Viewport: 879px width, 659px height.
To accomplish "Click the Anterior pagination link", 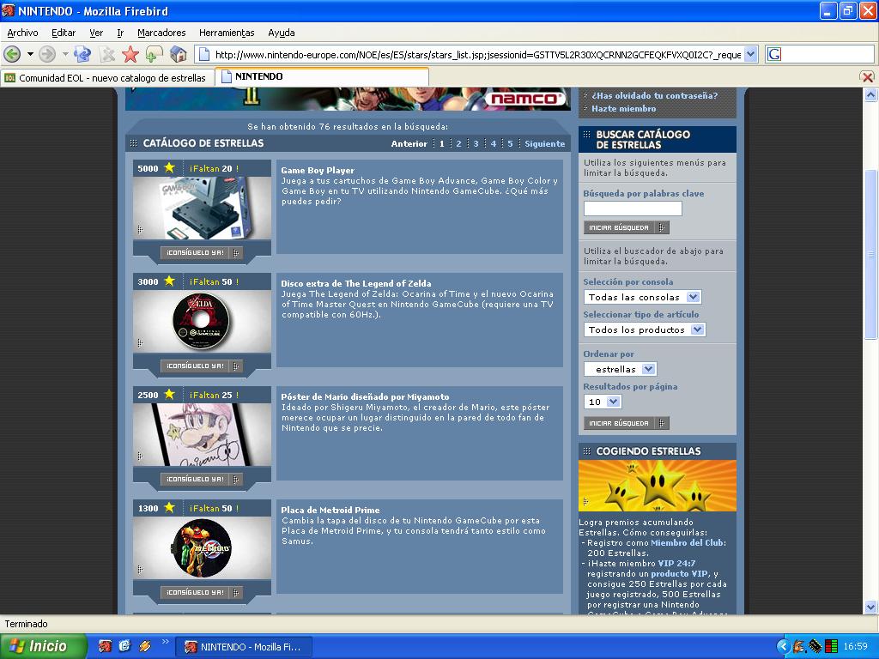I will coord(409,144).
